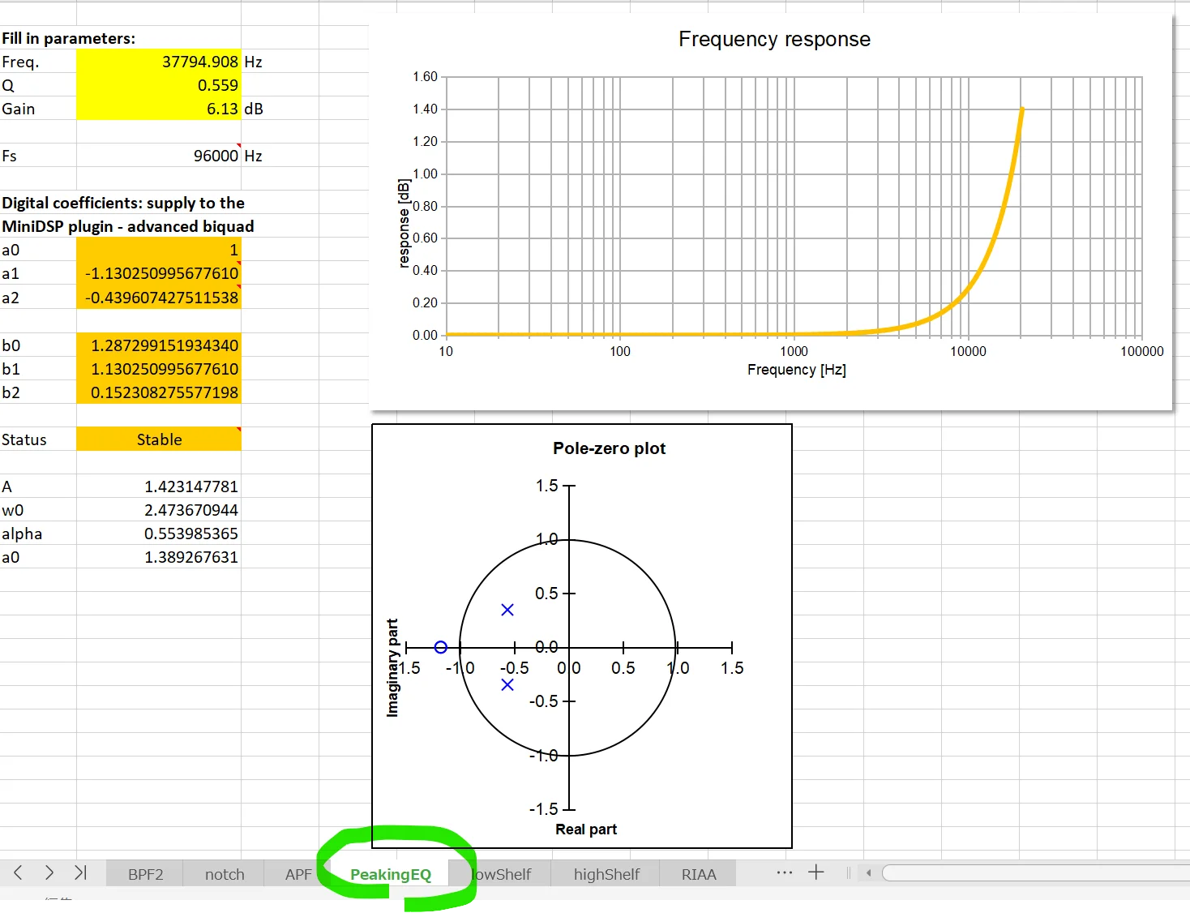Add a new sheet with plus icon

click(x=815, y=872)
